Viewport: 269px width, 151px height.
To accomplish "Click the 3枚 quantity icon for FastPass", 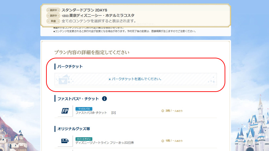I will pos(163,111).
